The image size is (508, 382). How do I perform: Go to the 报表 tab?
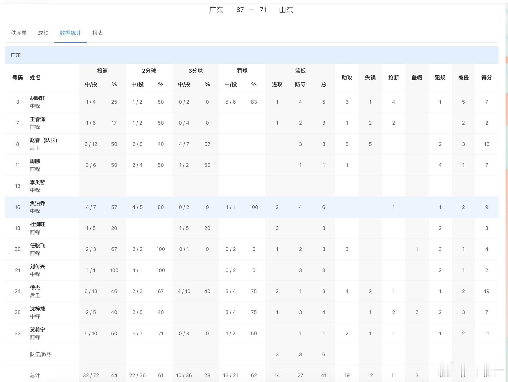[x=98, y=33]
